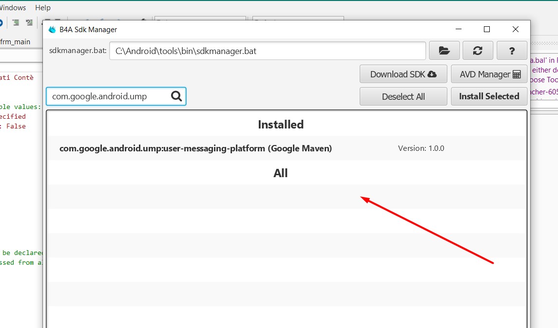558x328 pixels.
Task: Open Windows menu in IDE window
Action: pyautogui.click(x=13, y=7)
